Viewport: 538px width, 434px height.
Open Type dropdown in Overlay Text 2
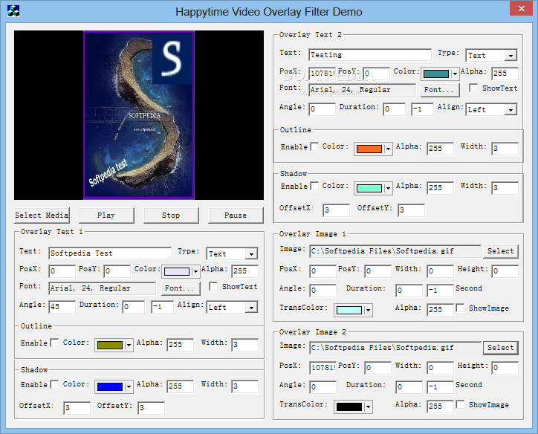511,56
